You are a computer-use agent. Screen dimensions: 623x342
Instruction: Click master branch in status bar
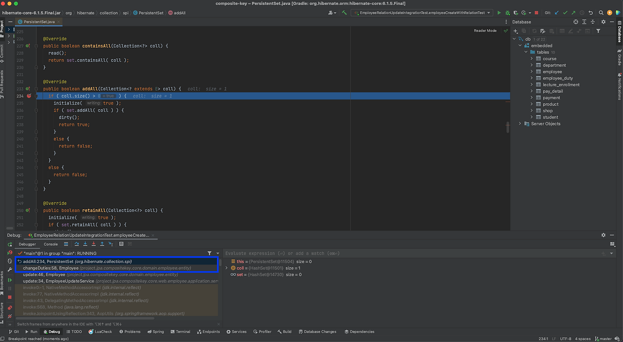[x=603, y=339]
